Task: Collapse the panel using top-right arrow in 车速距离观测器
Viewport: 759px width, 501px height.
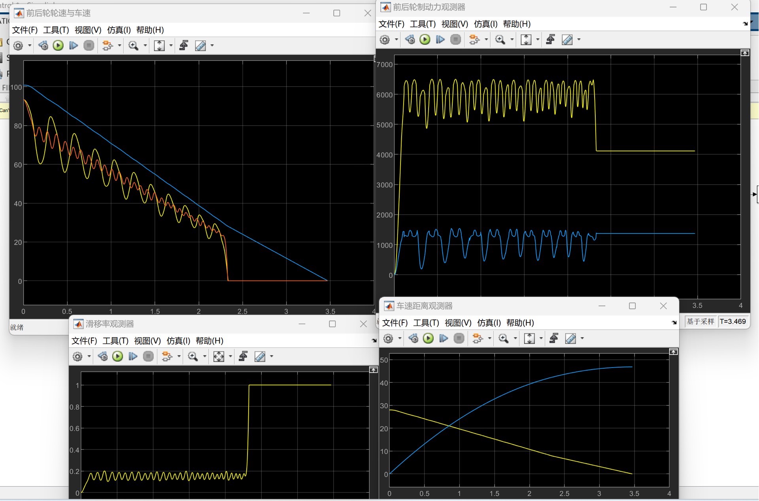Action: pos(674,352)
